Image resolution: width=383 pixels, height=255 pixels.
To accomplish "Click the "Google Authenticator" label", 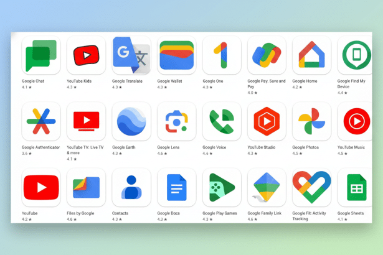I will pos(41,147).
